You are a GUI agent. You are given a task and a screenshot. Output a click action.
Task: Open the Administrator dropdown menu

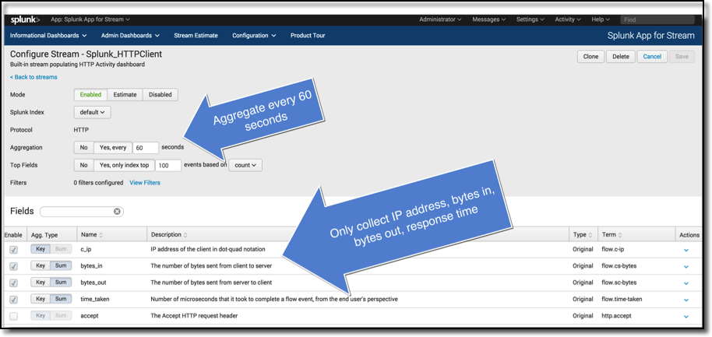click(439, 19)
